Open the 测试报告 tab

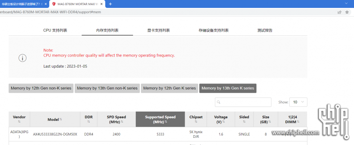tap(265, 30)
